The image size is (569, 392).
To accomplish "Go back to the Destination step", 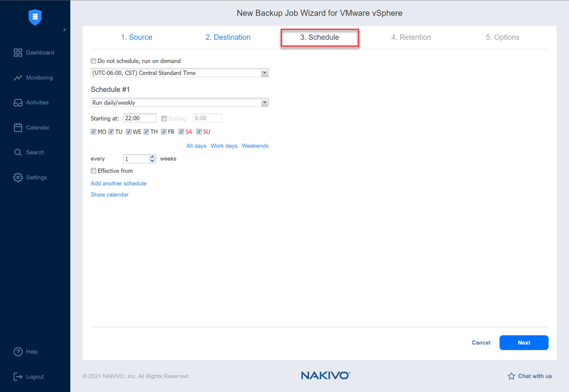I will click(x=228, y=37).
